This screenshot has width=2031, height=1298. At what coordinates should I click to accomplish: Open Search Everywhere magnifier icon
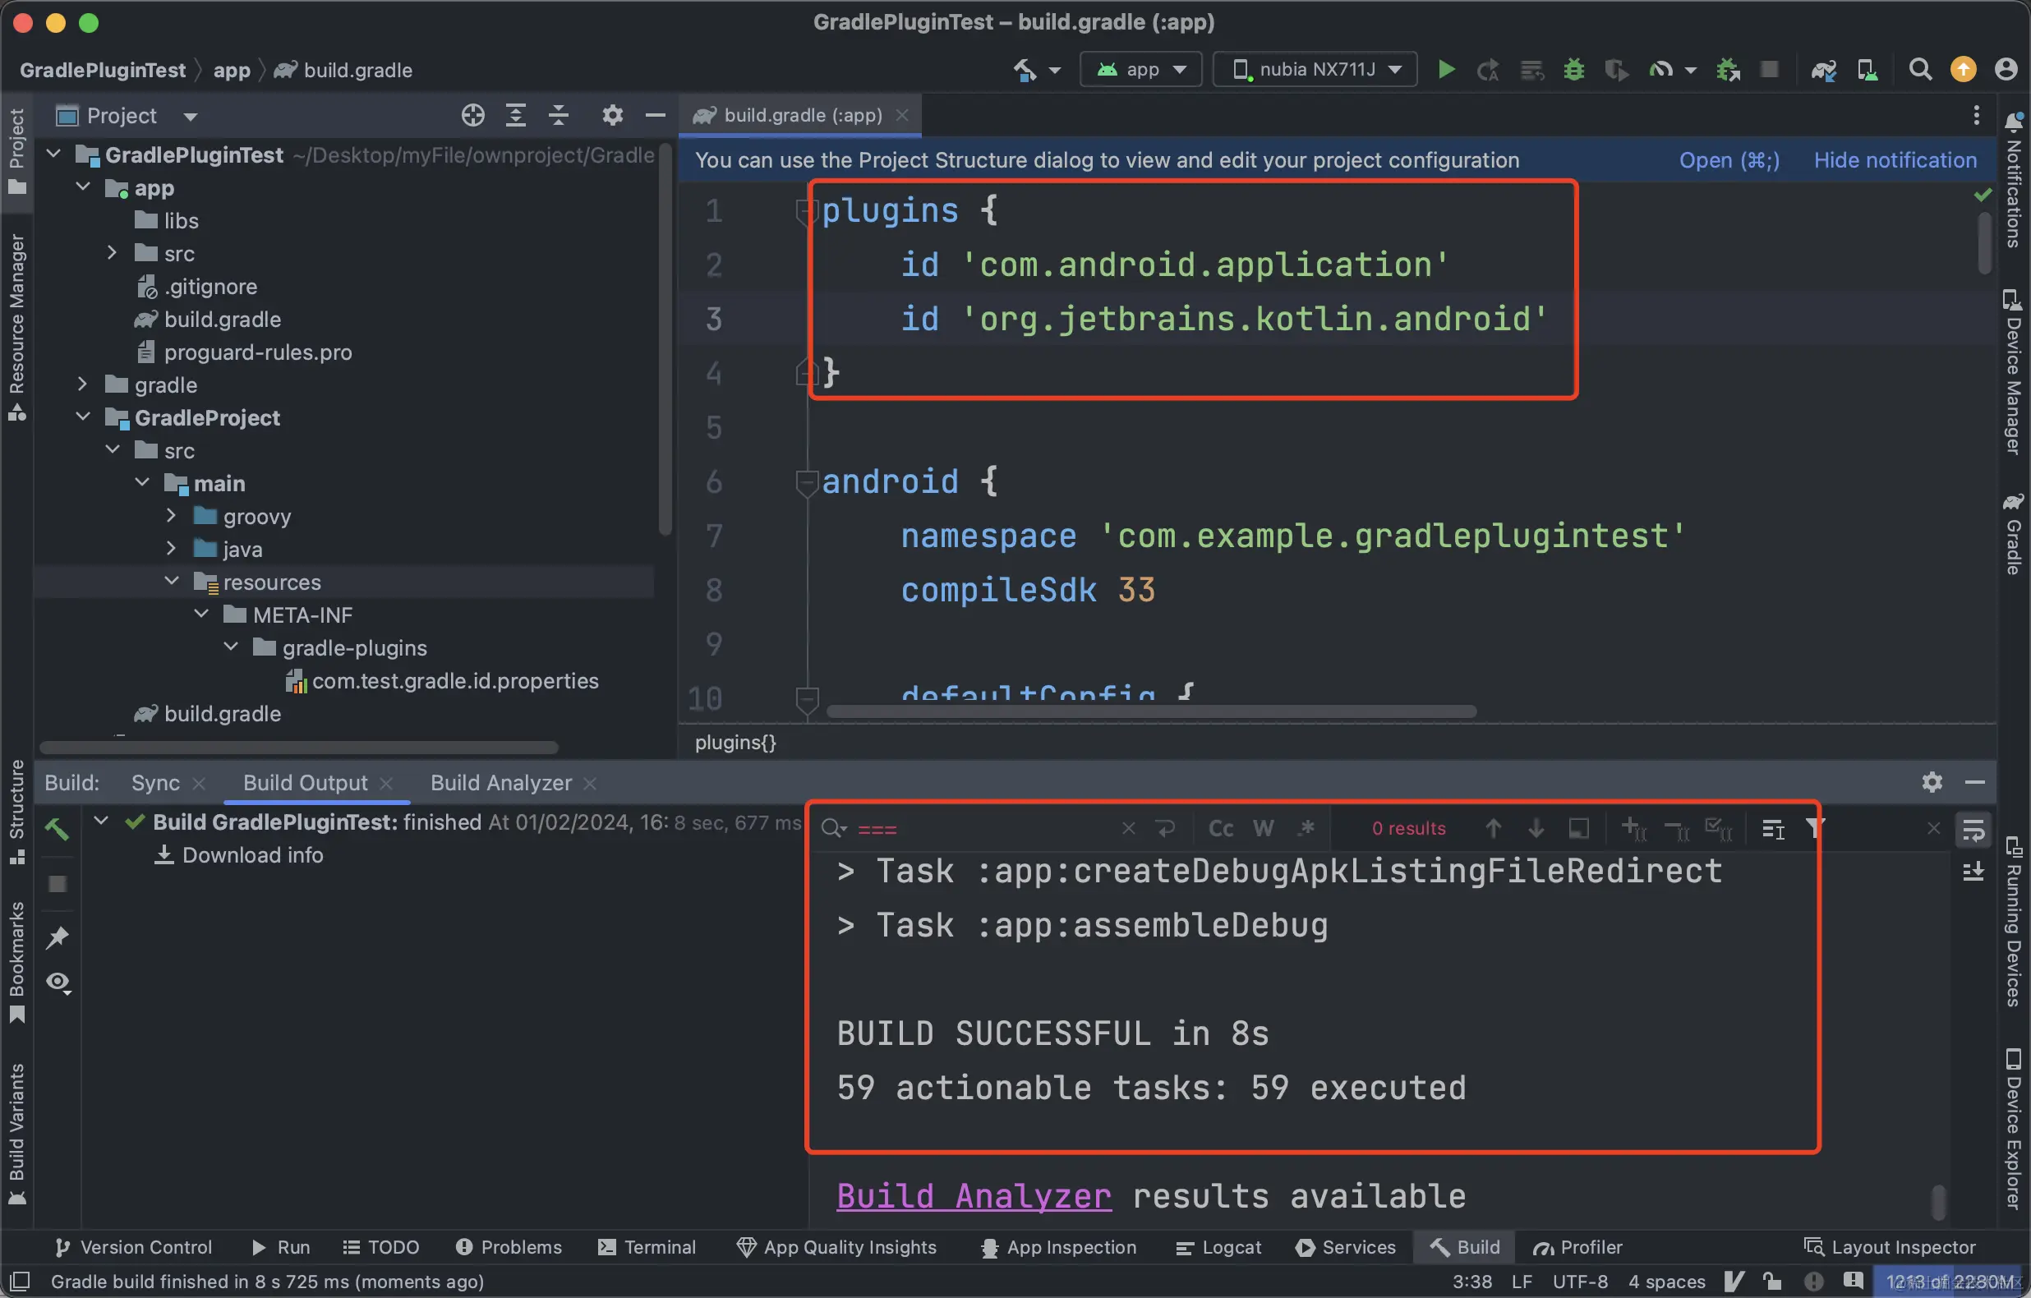(1921, 69)
